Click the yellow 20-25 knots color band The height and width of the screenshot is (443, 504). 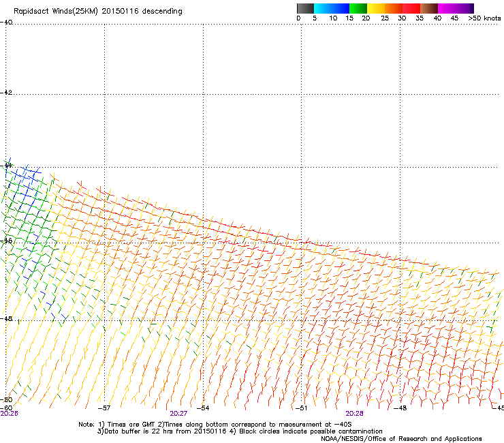click(x=376, y=8)
